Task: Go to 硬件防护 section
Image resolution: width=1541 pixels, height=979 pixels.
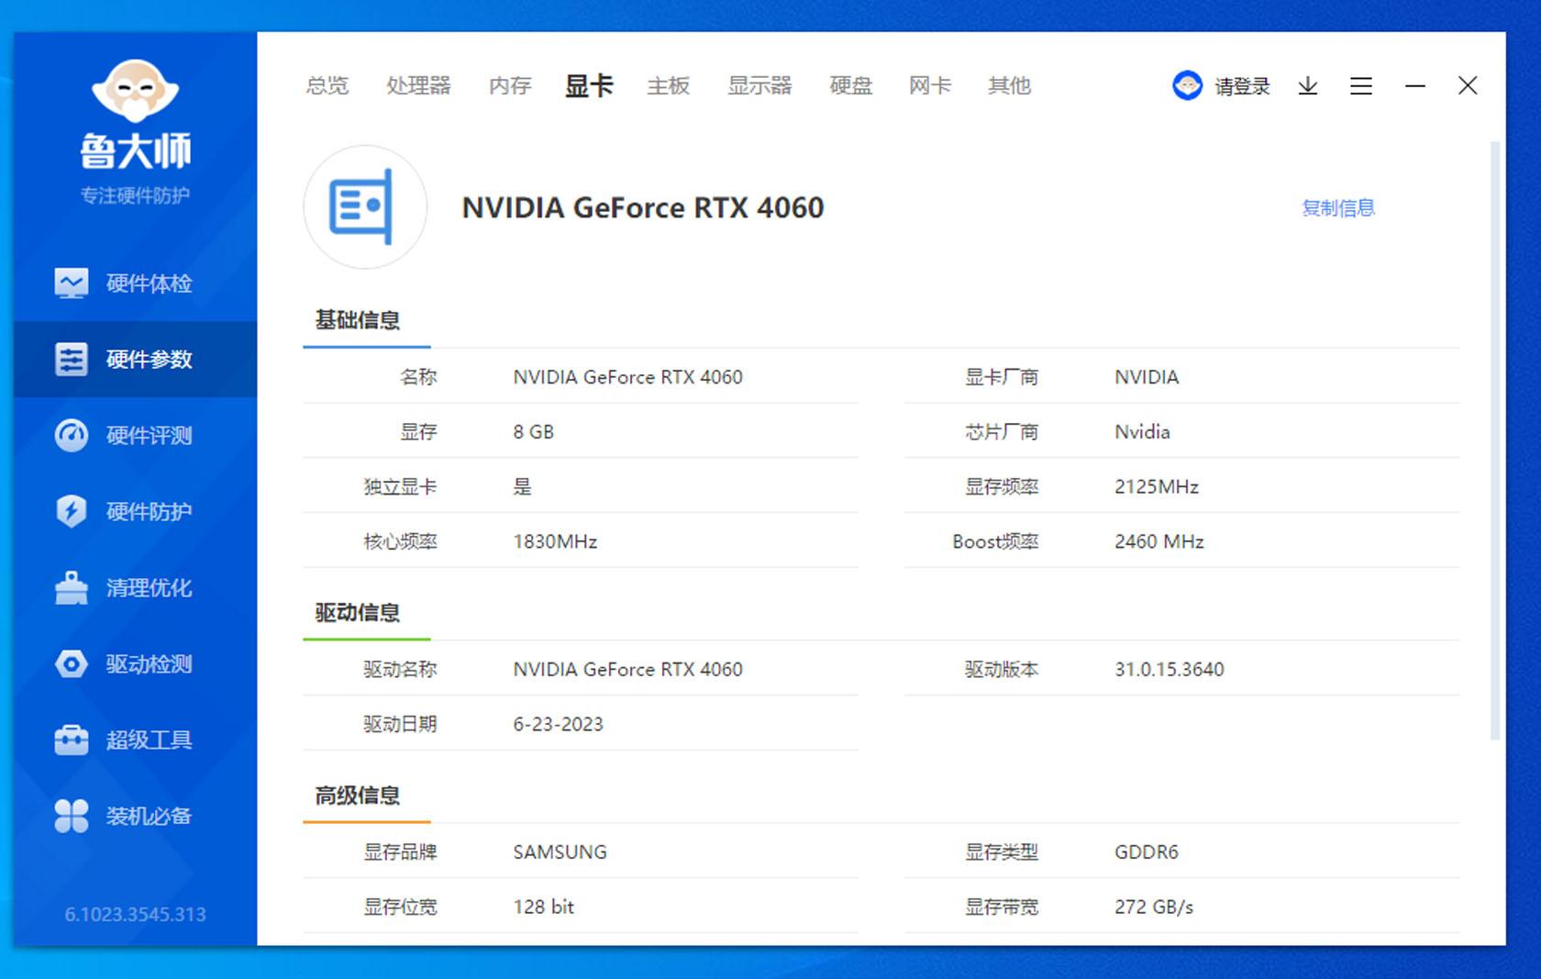Action: tap(135, 511)
